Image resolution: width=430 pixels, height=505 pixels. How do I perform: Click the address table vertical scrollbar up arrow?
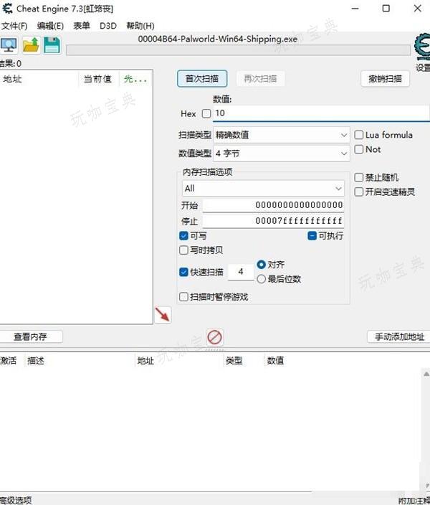pyautogui.click(x=426, y=374)
